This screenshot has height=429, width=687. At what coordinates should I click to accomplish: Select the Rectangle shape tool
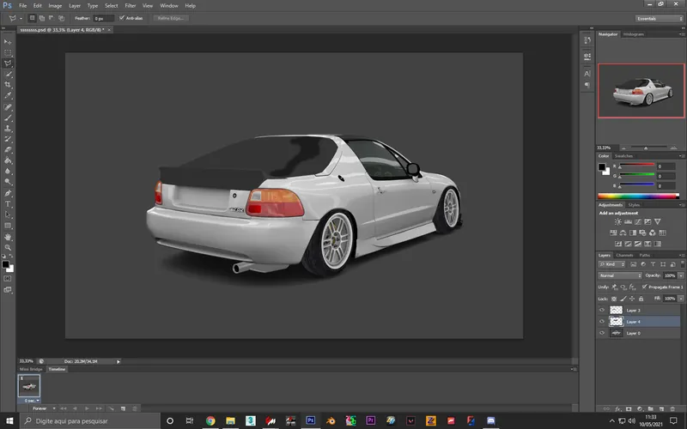coord(8,226)
